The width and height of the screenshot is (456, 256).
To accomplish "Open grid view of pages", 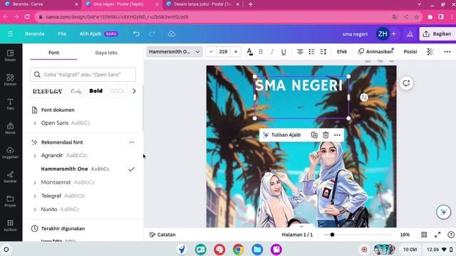I will tap(424, 235).
